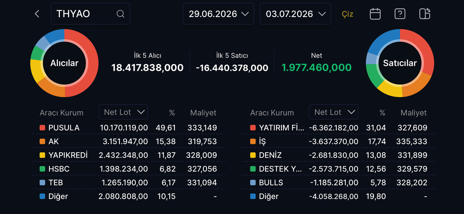The image size is (464, 214).
Task: Open the help question mark icon
Action: [400, 14]
